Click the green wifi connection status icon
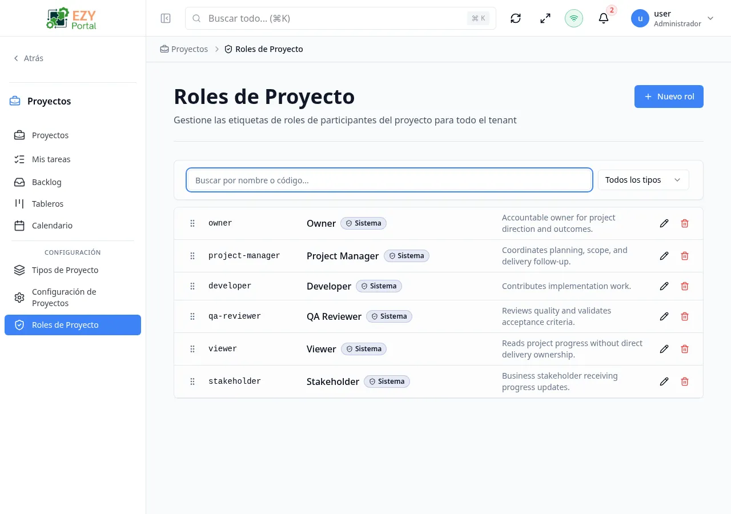Viewport: 731px width, 514px height. (x=574, y=18)
